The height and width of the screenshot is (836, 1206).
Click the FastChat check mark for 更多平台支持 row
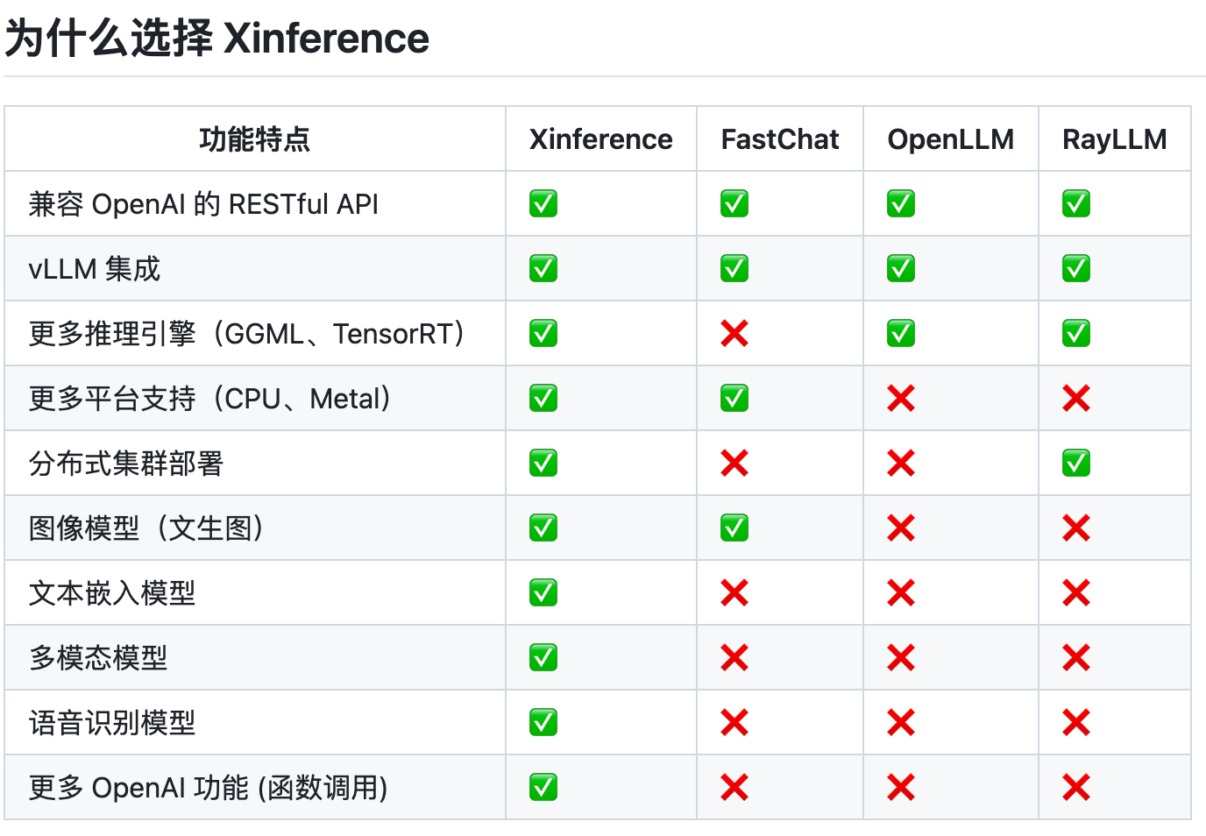(734, 398)
